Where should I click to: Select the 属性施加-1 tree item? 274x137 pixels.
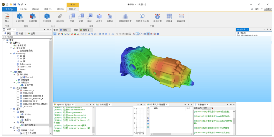[30, 125]
